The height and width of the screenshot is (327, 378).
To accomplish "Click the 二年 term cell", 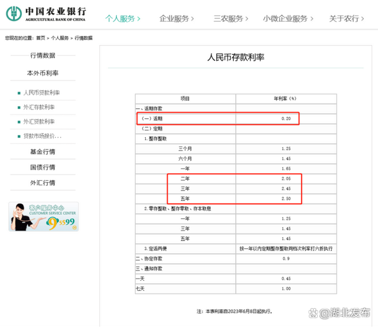I will (x=185, y=179).
